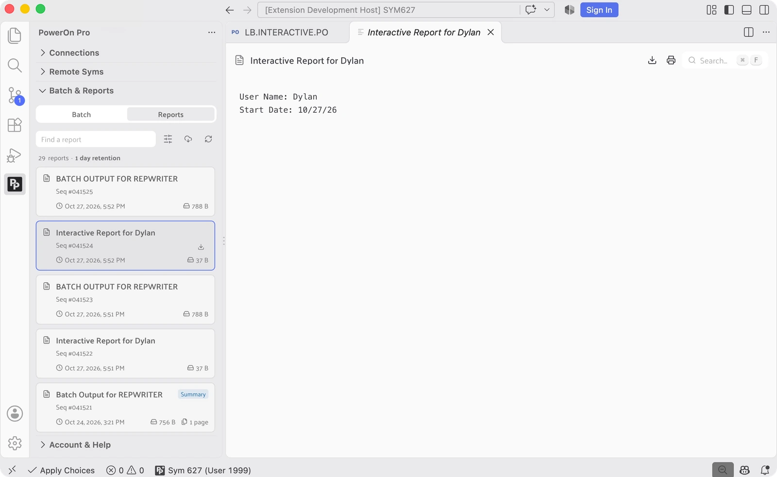The height and width of the screenshot is (477, 777).
Task: Click the Sign In button
Action: (x=599, y=10)
